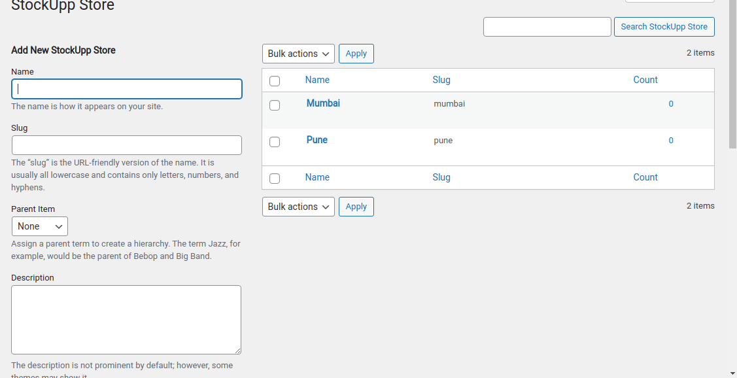Click the Count value for Mumbai
Viewport: 737px width, 378px height.
[671, 104]
